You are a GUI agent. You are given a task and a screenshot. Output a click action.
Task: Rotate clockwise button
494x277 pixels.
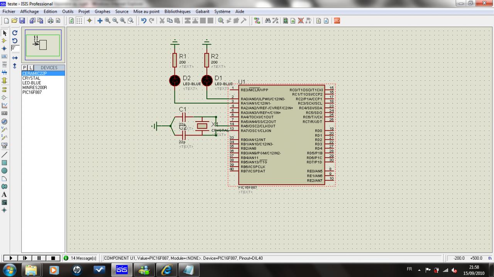click(15, 33)
